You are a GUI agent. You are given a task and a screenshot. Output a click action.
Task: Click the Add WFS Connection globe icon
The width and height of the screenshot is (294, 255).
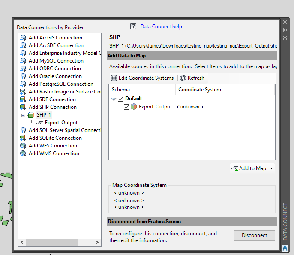coord(23,146)
